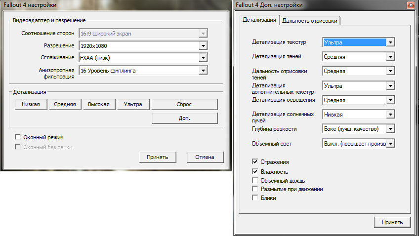Open the Детализация освещения dropdown
419x236 pixels.
click(358, 100)
